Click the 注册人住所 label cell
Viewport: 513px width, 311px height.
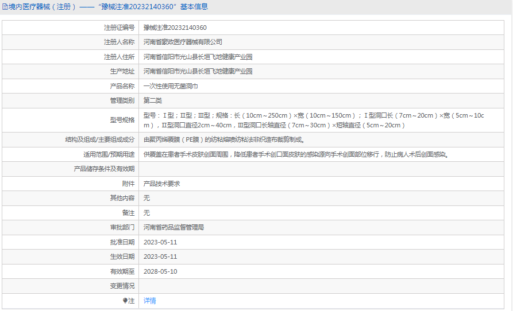pyautogui.click(x=70, y=57)
